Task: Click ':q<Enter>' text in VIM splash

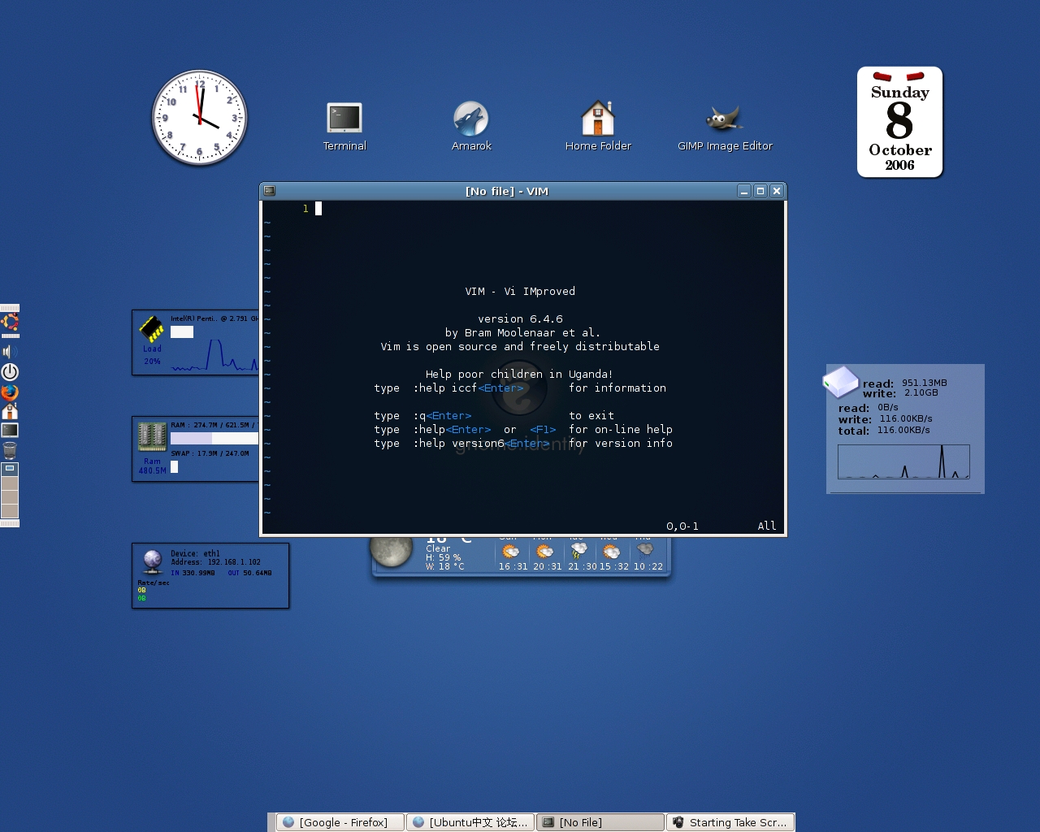Action: 442,415
